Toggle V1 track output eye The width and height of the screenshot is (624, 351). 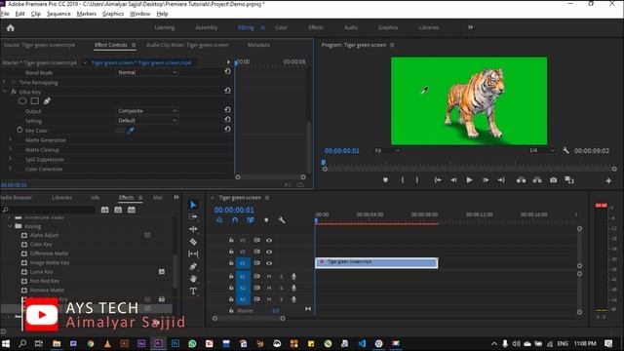[269, 263]
